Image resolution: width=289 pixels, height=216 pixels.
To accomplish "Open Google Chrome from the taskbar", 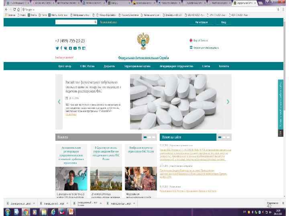I will [26, 212].
